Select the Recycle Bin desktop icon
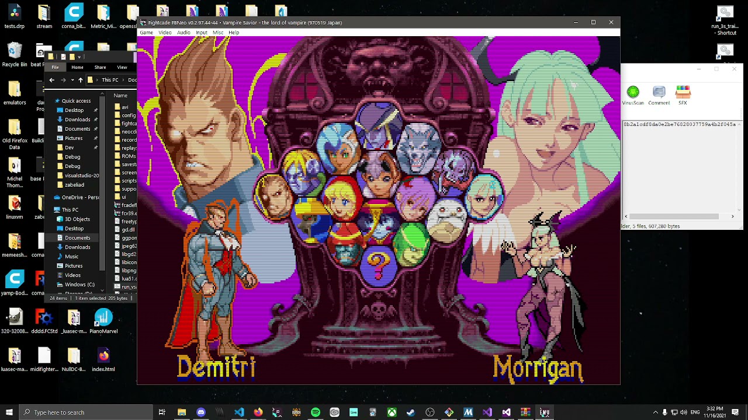 (15, 55)
